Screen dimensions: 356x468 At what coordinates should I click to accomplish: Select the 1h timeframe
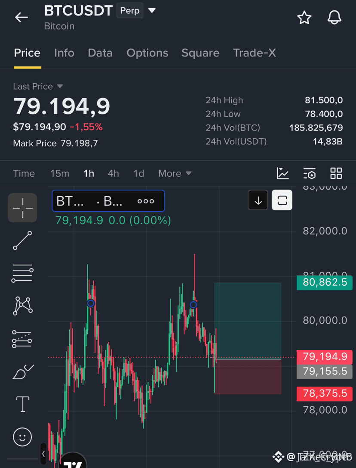89,173
